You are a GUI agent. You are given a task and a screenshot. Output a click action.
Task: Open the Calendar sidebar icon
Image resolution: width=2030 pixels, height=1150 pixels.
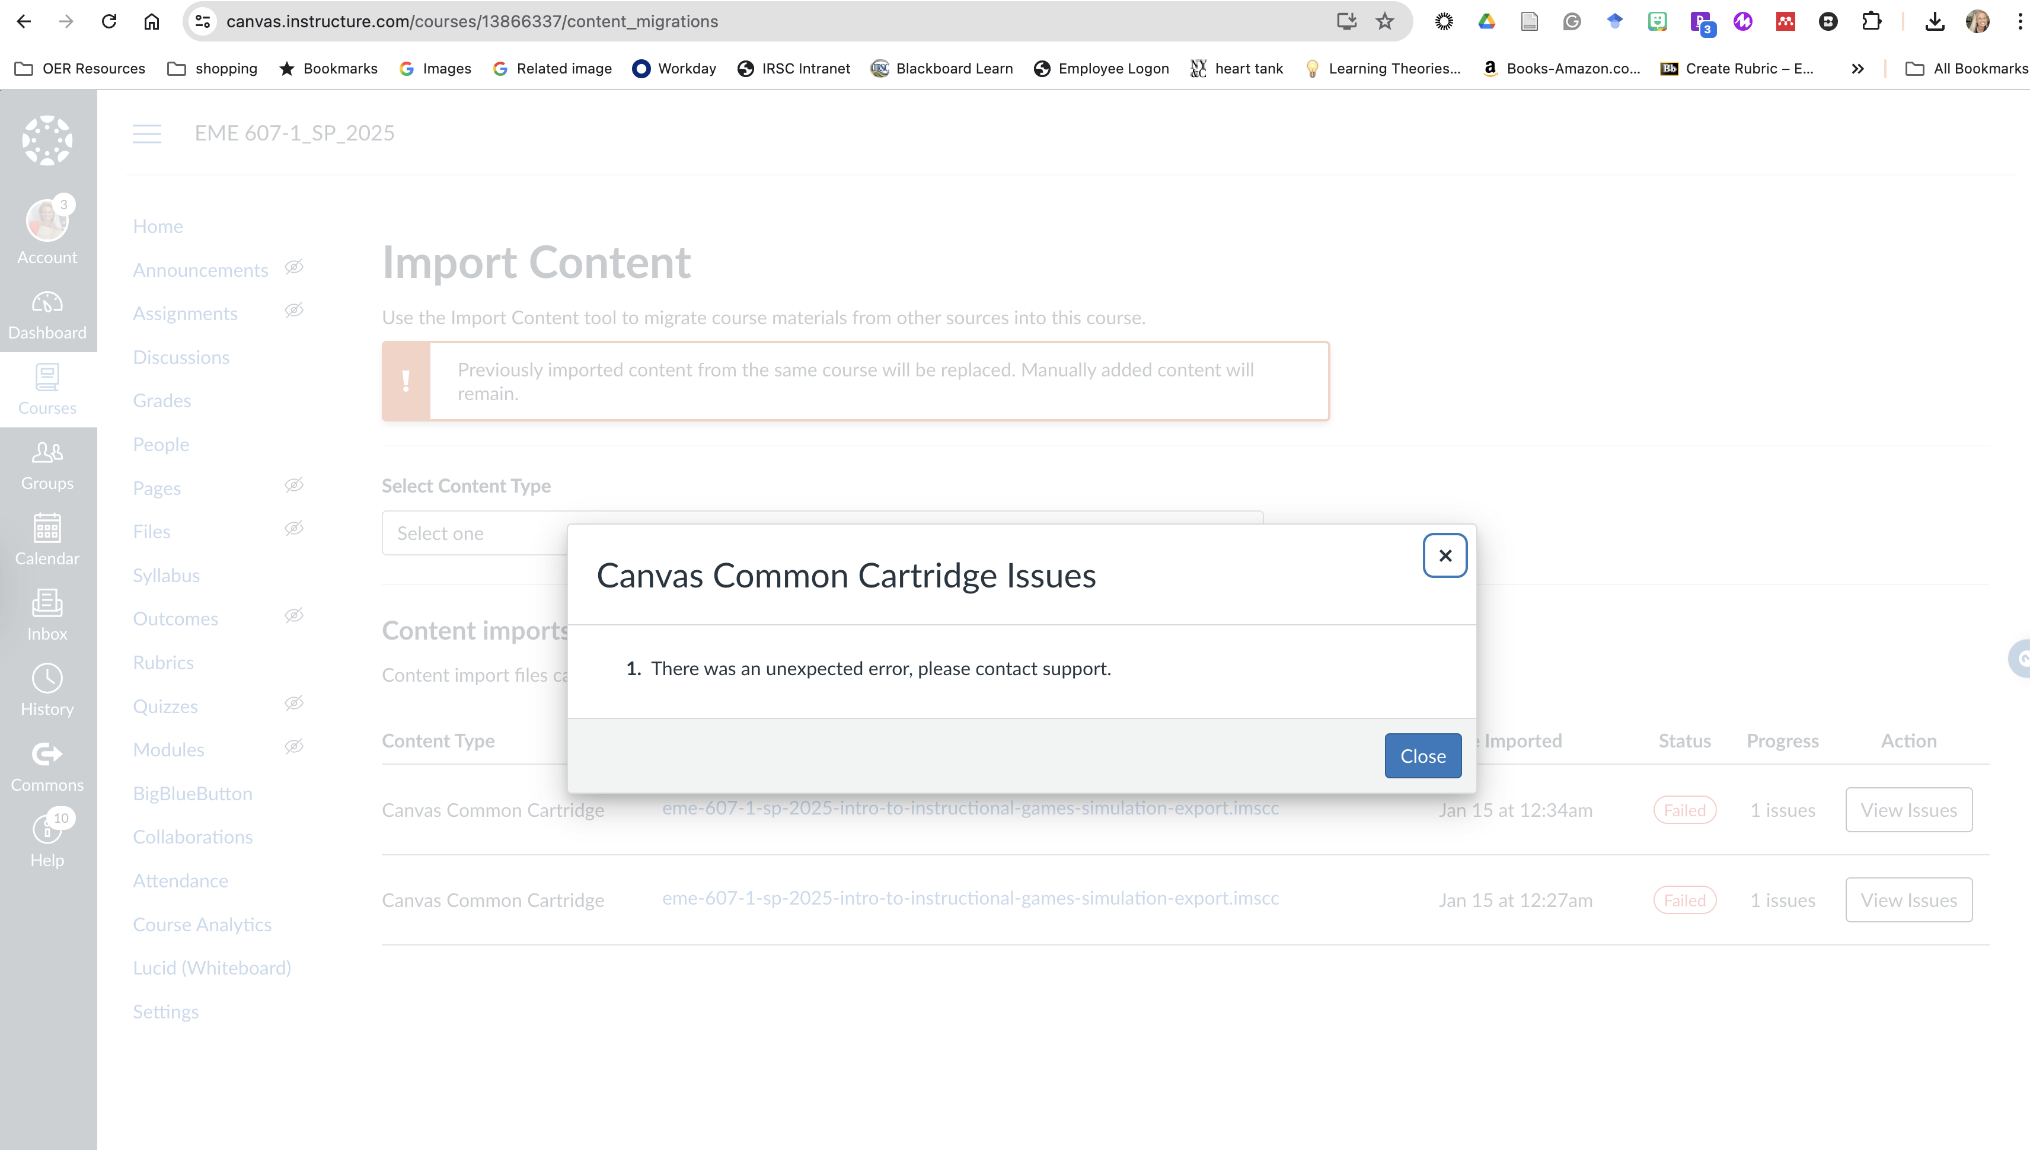click(x=47, y=539)
